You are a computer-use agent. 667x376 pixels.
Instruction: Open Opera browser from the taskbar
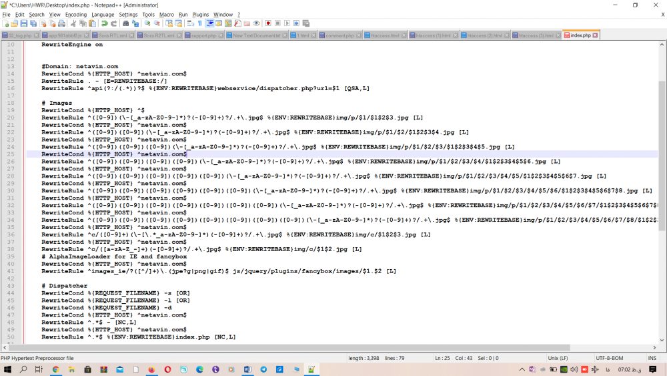click(167, 369)
